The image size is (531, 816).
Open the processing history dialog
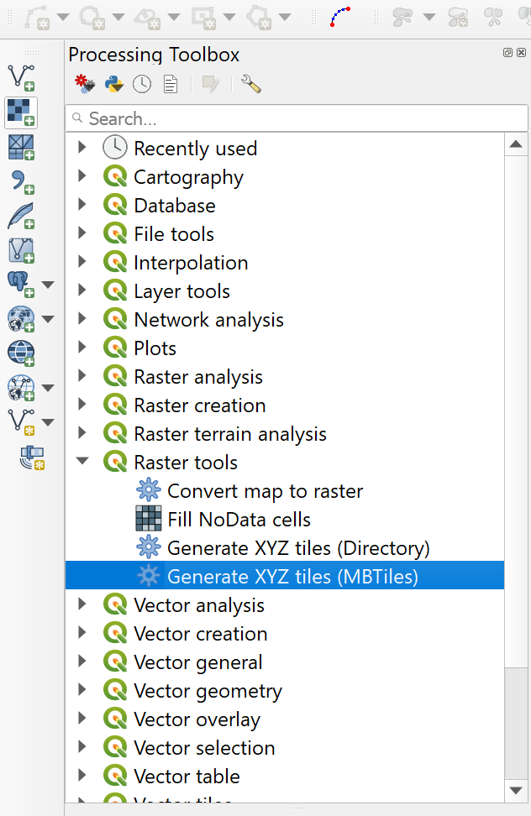tap(140, 84)
